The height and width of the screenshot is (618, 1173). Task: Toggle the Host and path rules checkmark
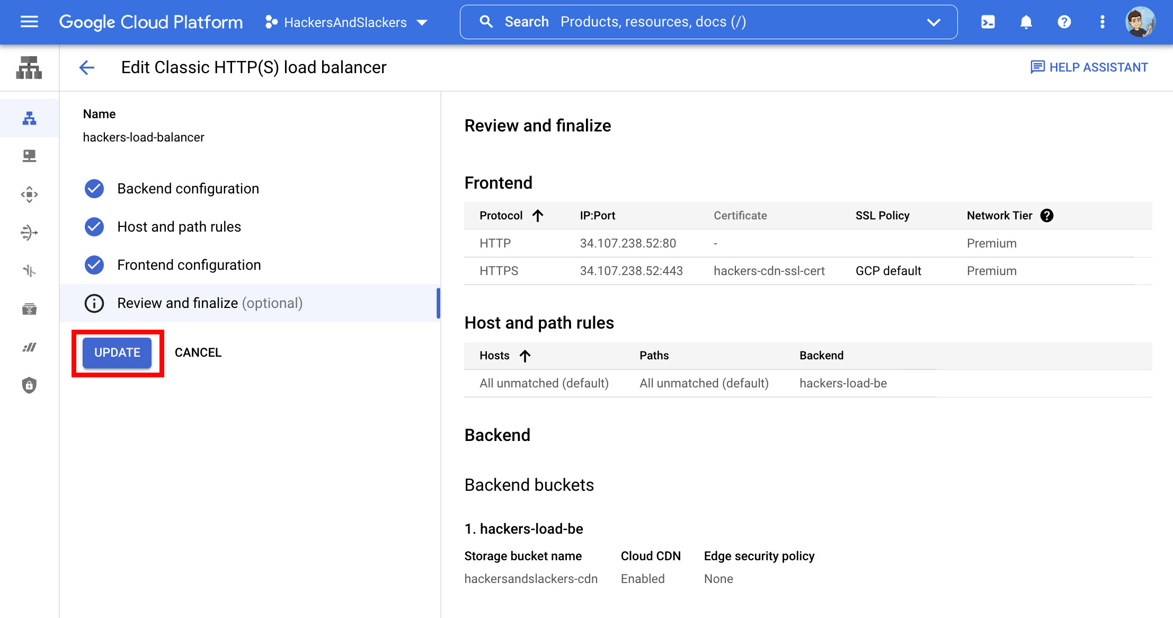point(95,227)
